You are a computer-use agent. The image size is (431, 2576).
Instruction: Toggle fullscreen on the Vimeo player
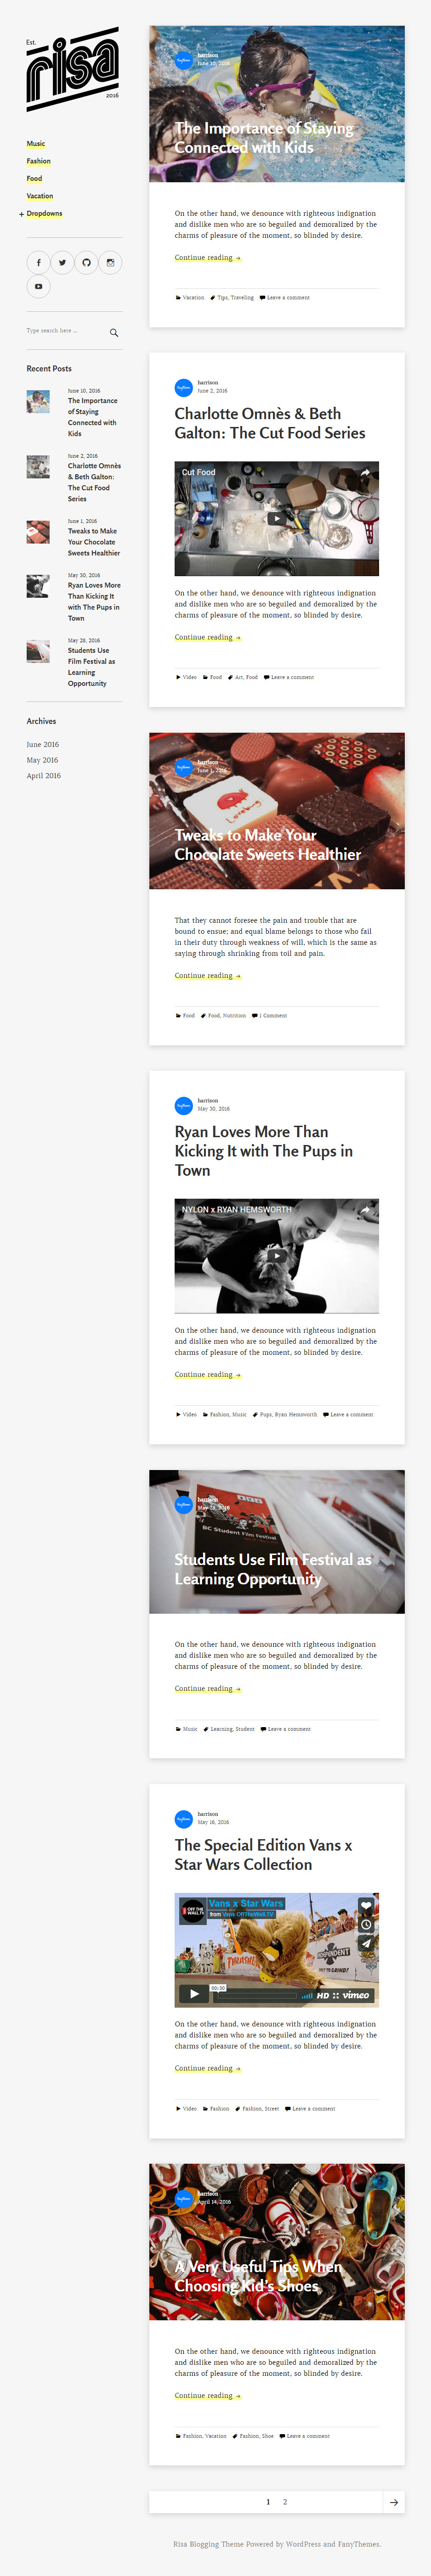(x=335, y=1995)
